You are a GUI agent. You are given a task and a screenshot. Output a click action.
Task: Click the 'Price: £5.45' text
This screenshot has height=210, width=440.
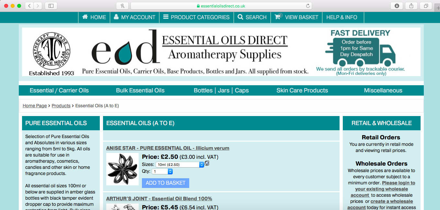click(160, 207)
